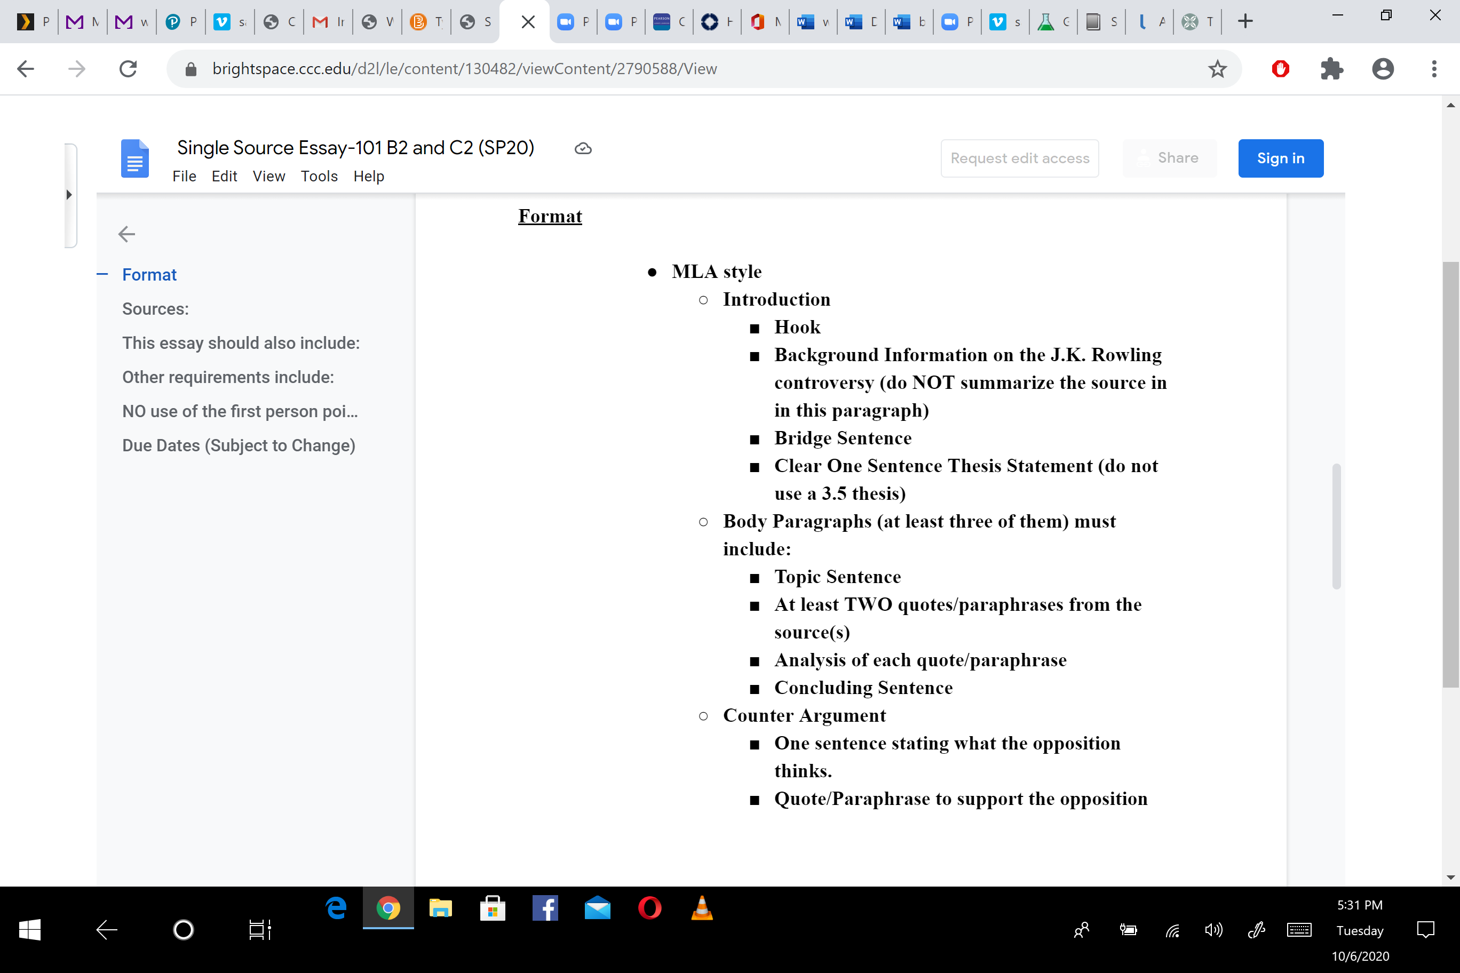This screenshot has height=973, width=1460.
Task: Switch to first Zoom tab
Action: pyautogui.click(x=573, y=22)
